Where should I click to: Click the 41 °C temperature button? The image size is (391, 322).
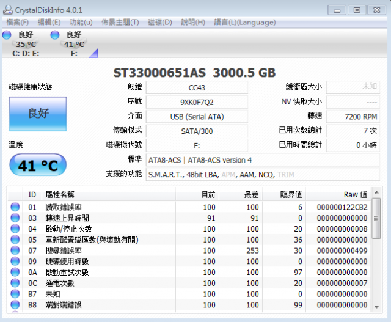(38, 165)
